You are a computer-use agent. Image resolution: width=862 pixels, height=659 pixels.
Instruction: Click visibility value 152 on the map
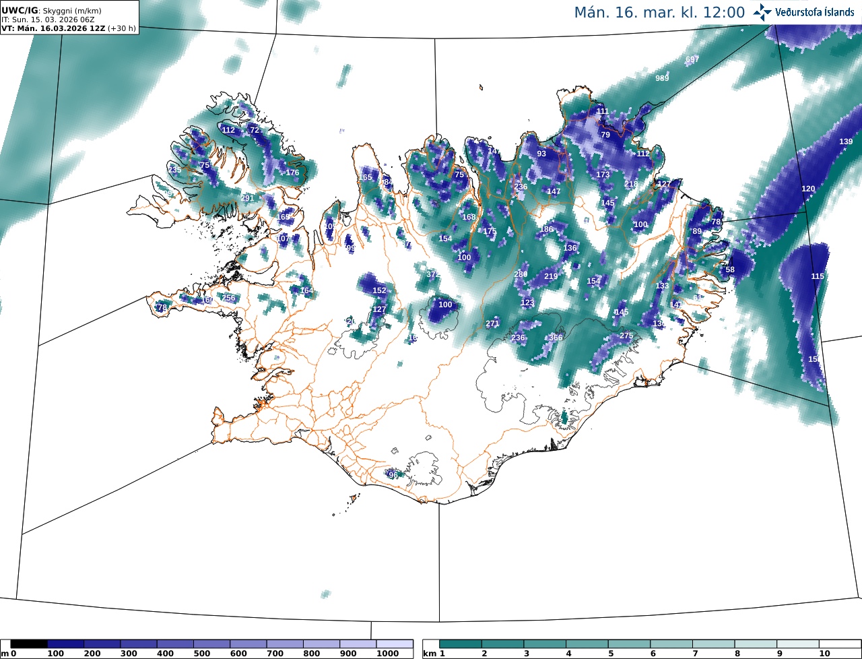click(x=380, y=290)
